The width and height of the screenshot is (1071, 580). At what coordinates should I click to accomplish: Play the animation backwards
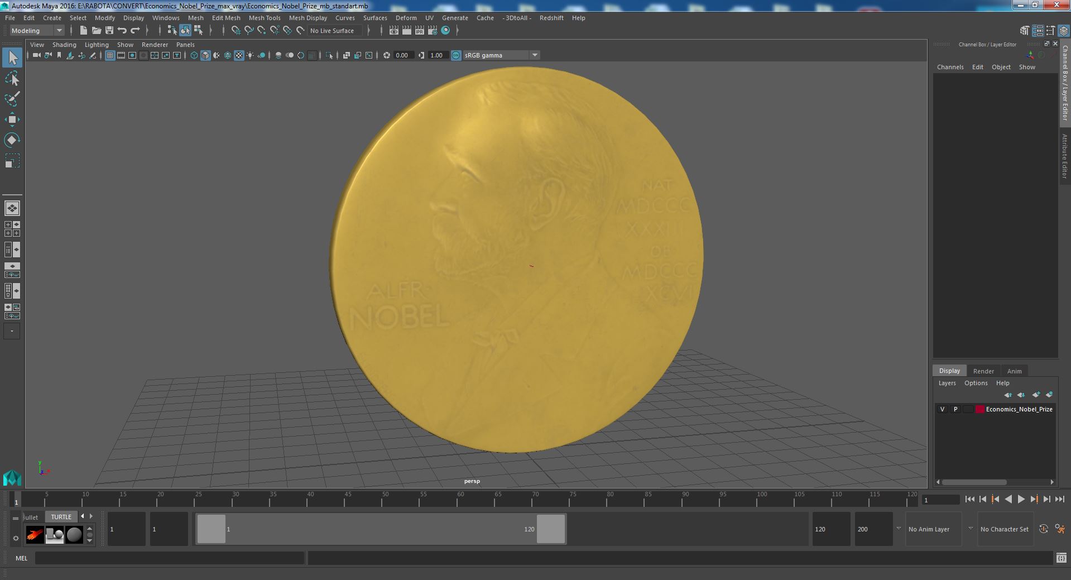1008,500
